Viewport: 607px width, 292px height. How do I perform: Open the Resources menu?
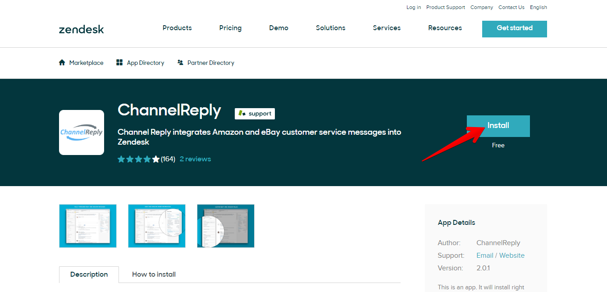[445, 28]
